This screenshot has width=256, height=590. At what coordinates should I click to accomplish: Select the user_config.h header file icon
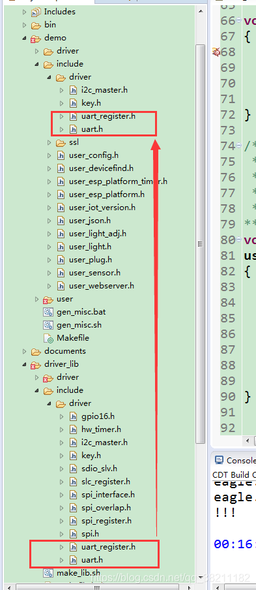pyautogui.click(x=61, y=155)
